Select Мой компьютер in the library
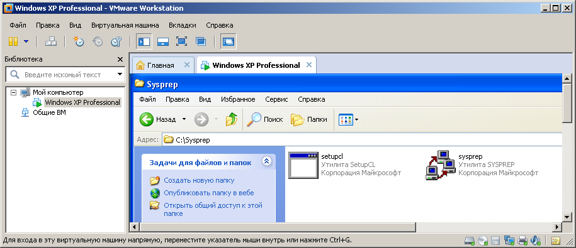 click(x=58, y=92)
